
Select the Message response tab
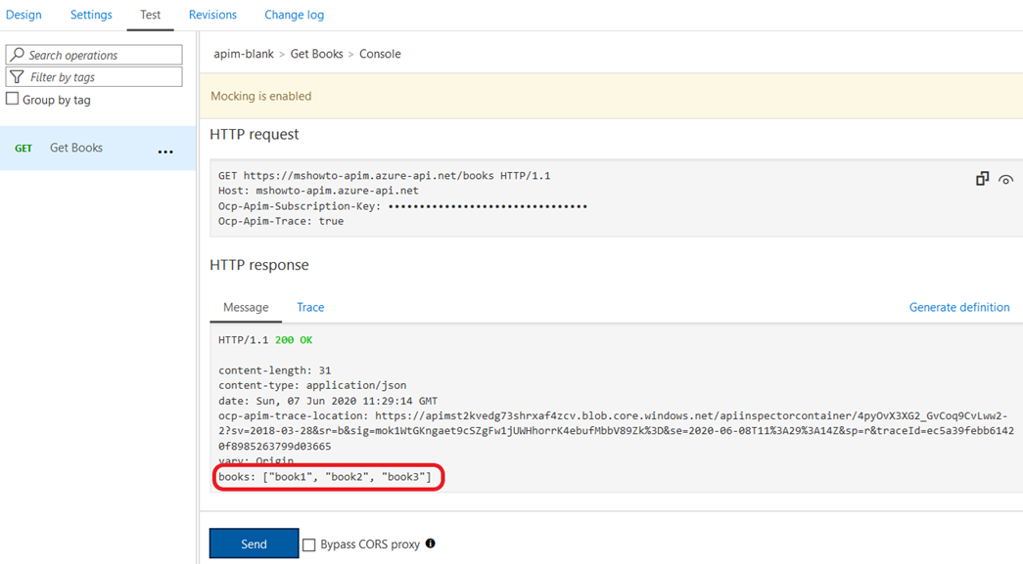point(246,307)
